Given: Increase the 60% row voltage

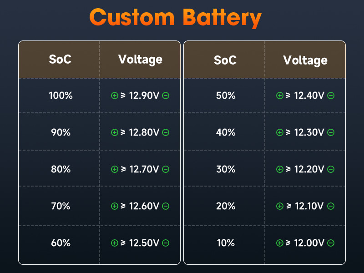Looking at the screenshot, I should click(x=115, y=243).
